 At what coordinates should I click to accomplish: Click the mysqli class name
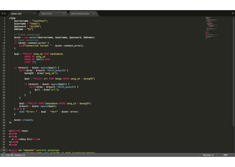click(33, 38)
